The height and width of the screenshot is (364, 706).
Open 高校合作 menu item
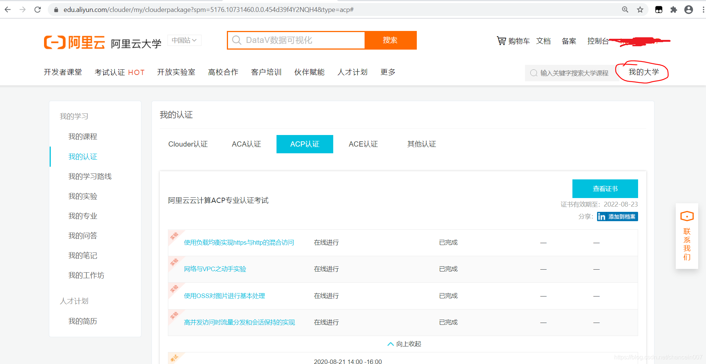(223, 72)
